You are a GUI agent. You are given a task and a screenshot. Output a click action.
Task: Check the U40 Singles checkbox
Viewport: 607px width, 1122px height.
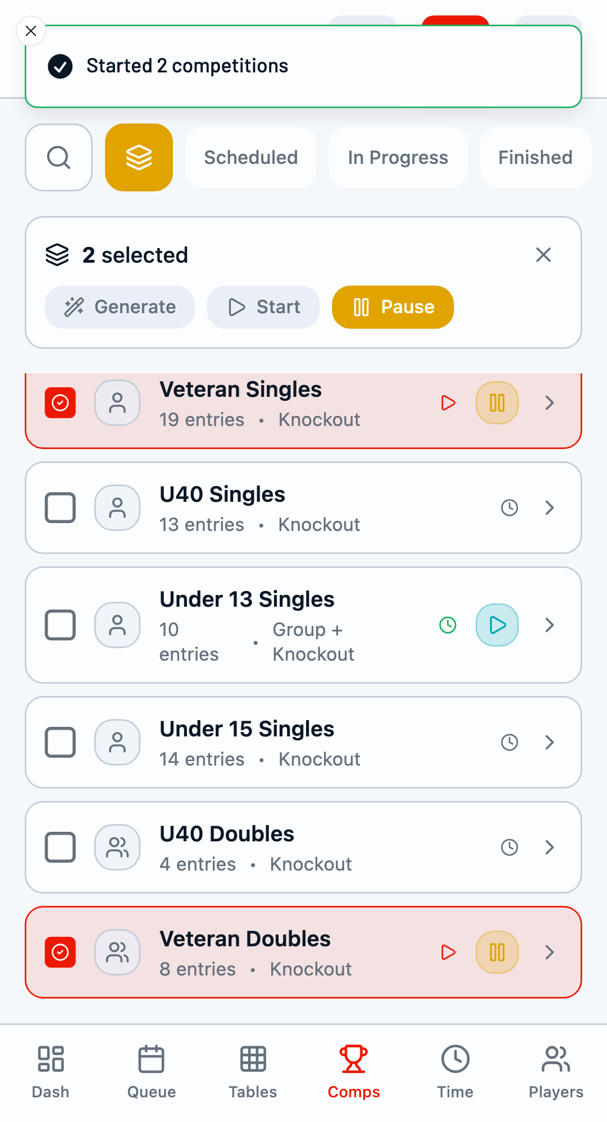pyautogui.click(x=60, y=508)
